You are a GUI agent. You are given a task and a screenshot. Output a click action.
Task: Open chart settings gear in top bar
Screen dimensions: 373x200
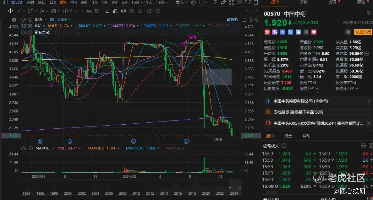194,3
